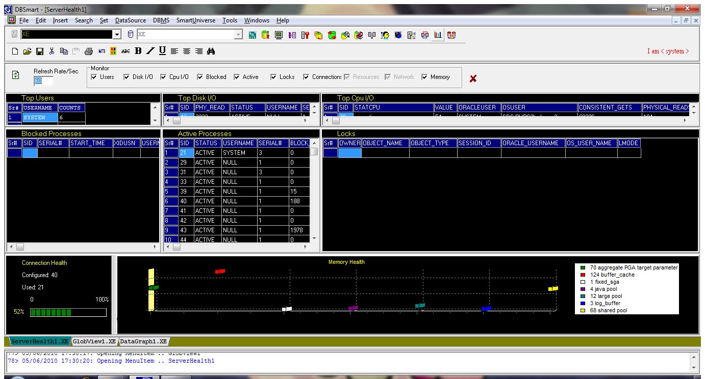Viewport: 705px width, 379px height.
Task: Open the SQL editor icon in top toolbar
Action: pos(253,35)
